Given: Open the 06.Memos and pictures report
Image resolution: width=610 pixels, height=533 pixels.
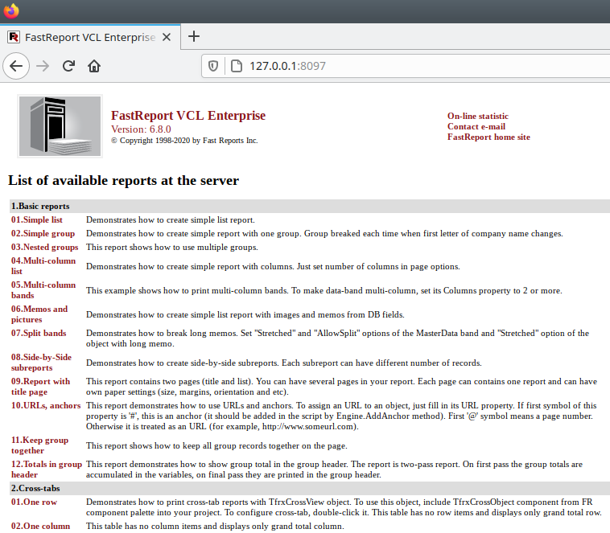Looking at the screenshot, I should (x=39, y=314).
